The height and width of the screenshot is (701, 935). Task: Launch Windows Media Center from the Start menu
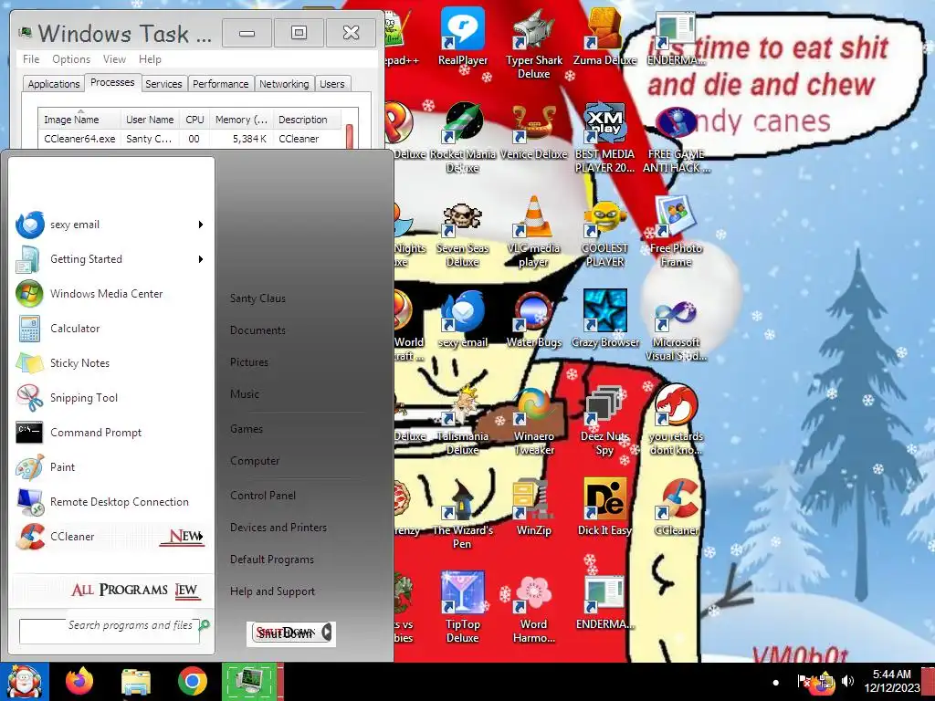[x=110, y=294]
